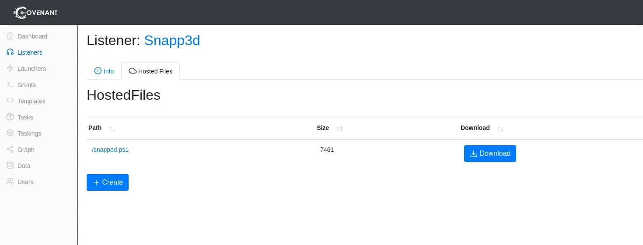Screen dimensions: 643x245
Task: Click the Path column header
Action: tap(95, 128)
